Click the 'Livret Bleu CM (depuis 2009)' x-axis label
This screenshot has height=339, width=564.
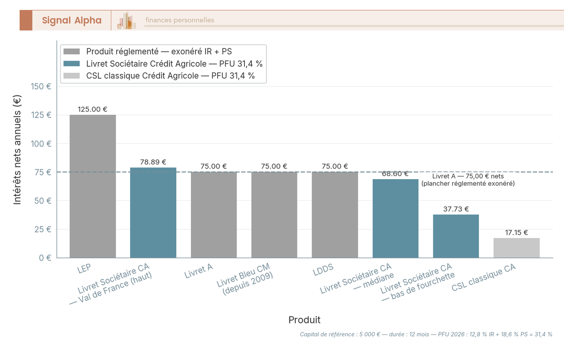245,279
